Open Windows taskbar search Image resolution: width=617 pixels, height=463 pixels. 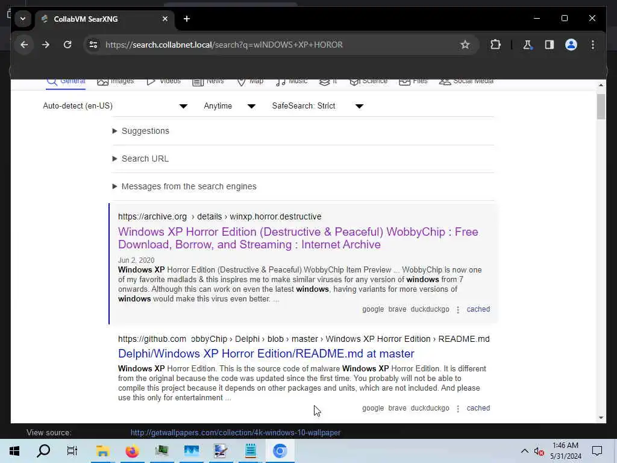point(43,451)
